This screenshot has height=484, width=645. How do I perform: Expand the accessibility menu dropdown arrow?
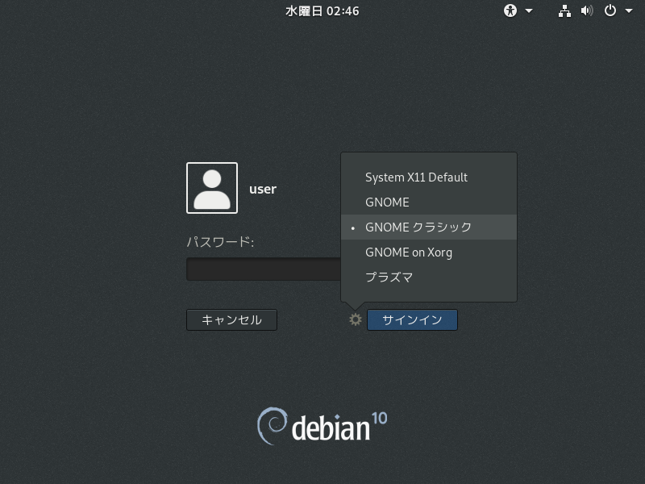(529, 11)
